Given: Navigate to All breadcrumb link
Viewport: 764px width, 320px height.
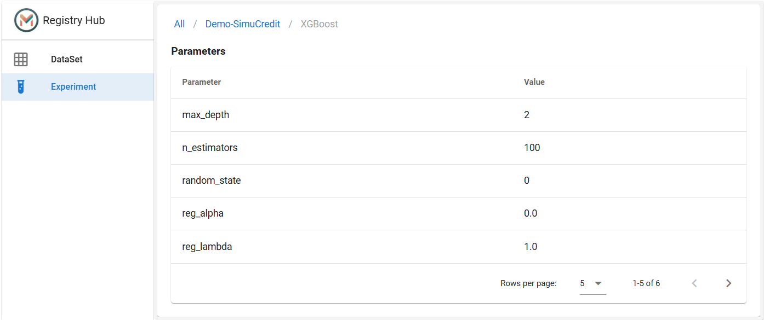Looking at the screenshot, I should pyautogui.click(x=179, y=24).
